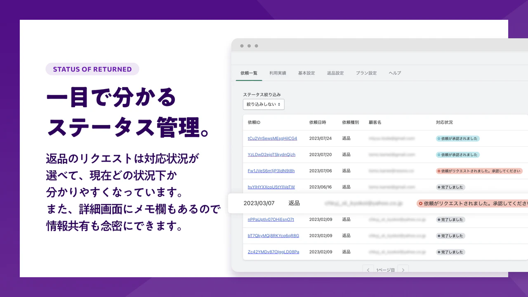Viewport: 528px width, 297px height.
Task: Select the date 2023/07/20
Action: (x=321, y=155)
